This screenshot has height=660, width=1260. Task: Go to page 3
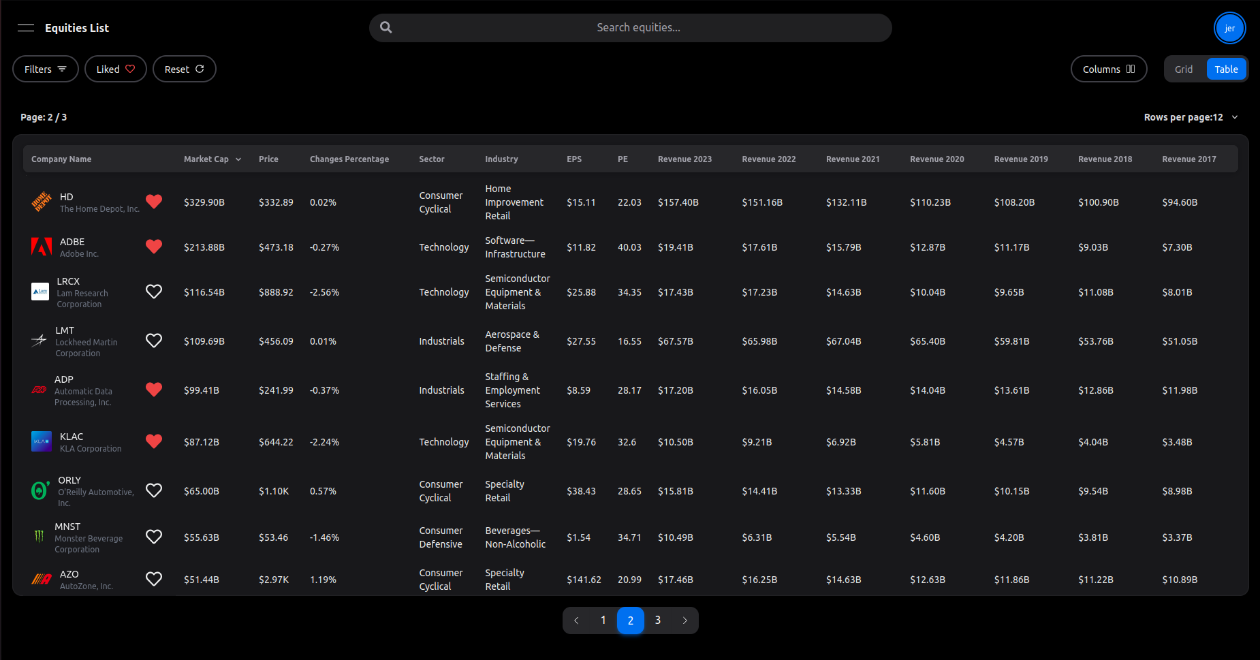point(658,620)
